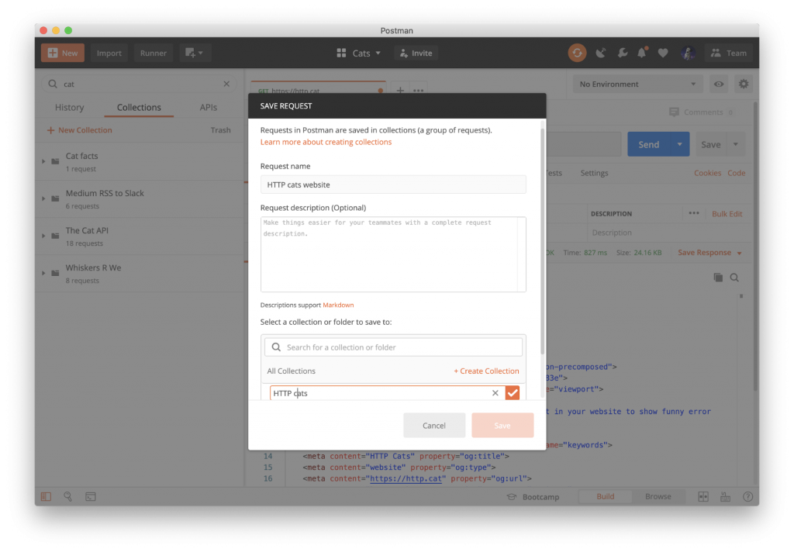Open Trash in sidebar
The image size is (794, 552).
click(220, 130)
